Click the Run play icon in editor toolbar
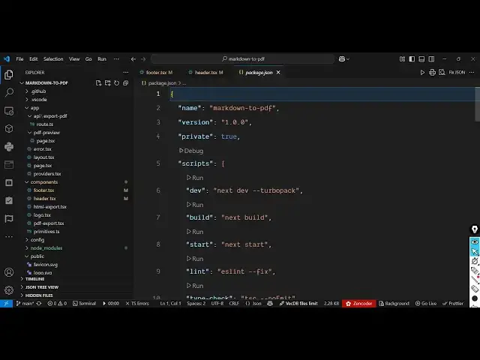The height and width of the screenshot is (360, 480). (x=422, y=73)
